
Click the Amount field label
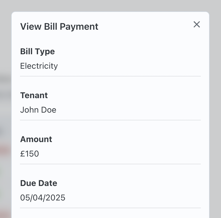point(36,139)
